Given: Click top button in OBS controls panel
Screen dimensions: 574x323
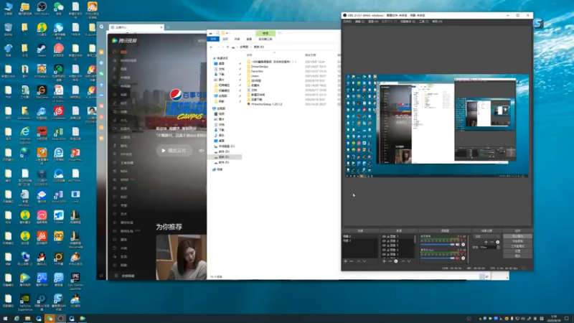Looking at the screenshot, I should click(x=517, y=236).
